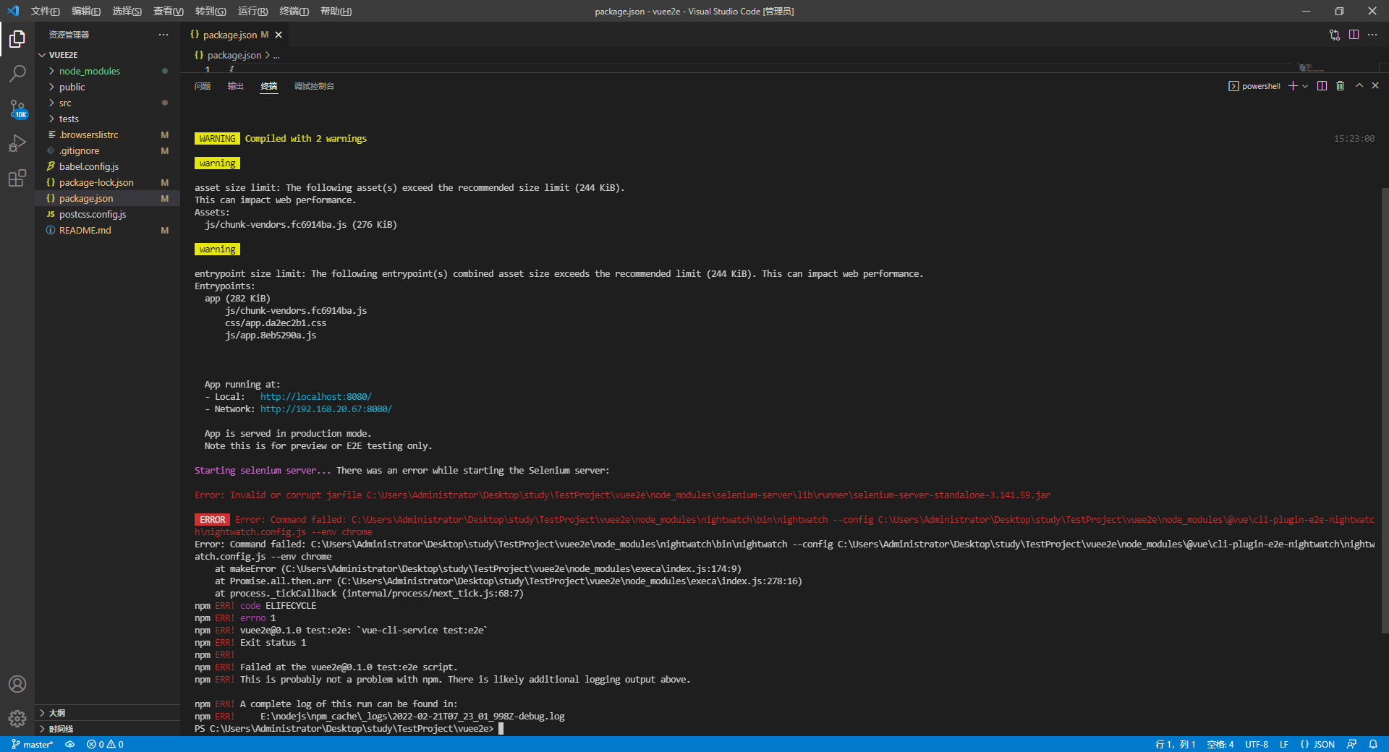Expand the public folder
This screenshot has height=752, width=1389.
[x=107, y=87]
